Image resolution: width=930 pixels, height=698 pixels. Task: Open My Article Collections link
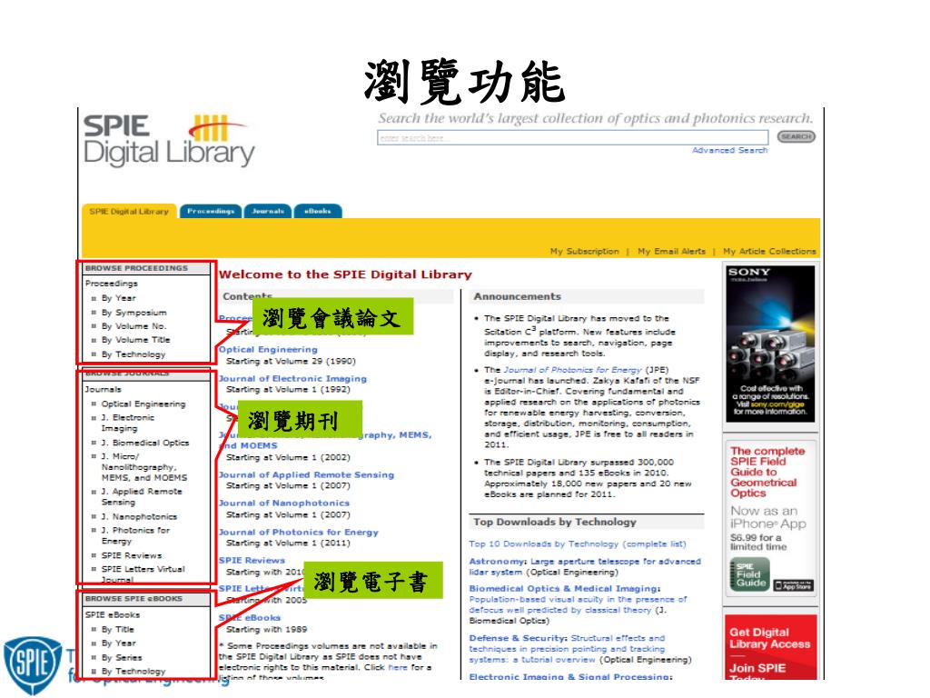pos(769,252)
